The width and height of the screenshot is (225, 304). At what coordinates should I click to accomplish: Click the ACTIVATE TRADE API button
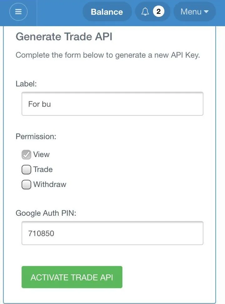pos(72,277)
